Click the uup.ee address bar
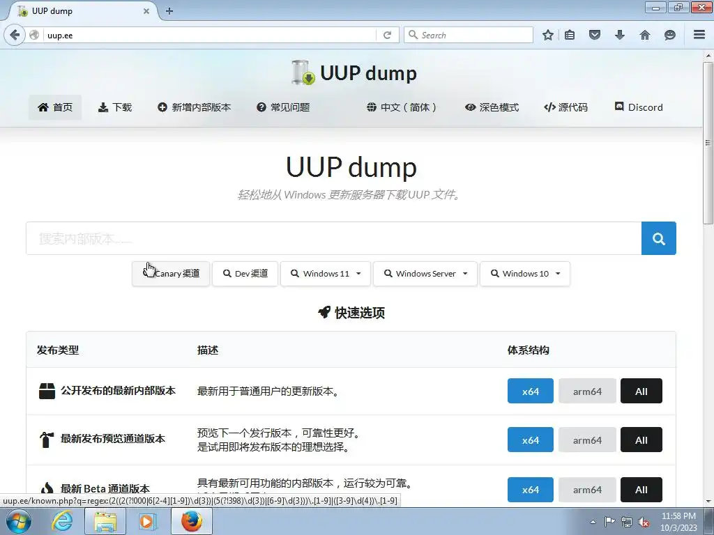This screenshot has width=714, height=535. coord(209,35)
